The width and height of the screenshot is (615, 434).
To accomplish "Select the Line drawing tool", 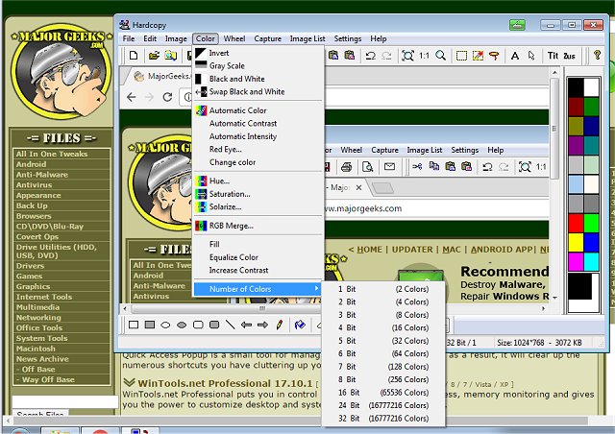I will [230, 325].
